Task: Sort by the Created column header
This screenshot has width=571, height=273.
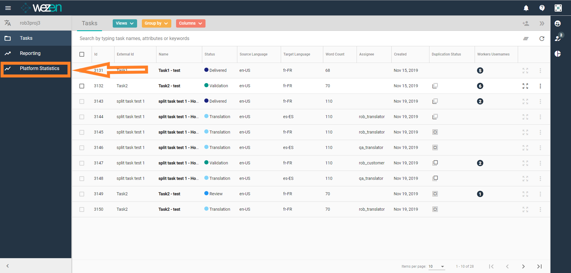Action: pos(400,54)
